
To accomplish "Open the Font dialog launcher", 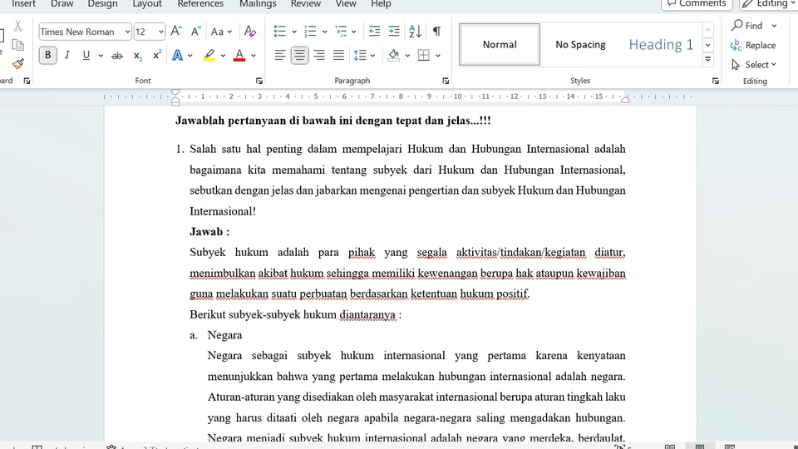I will [259, 81].
